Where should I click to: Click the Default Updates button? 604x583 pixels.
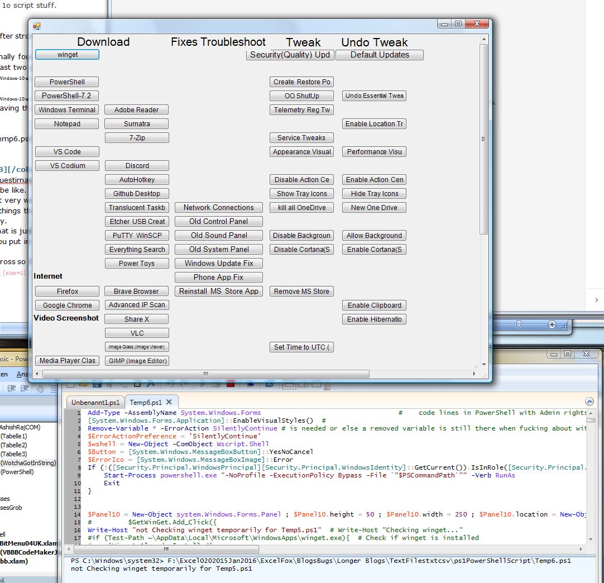tap(380, 55)
